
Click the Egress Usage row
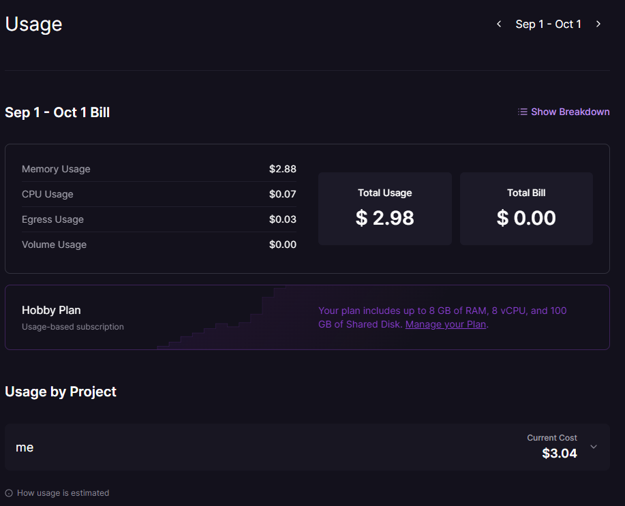point(159,219)
